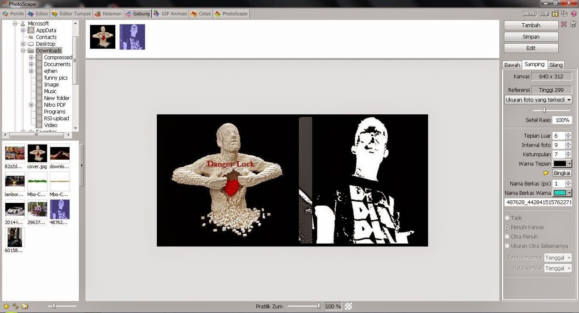579x313 pixels.
Task: Click the black Warna Tepian color swatch
Action: click(560, 163)
